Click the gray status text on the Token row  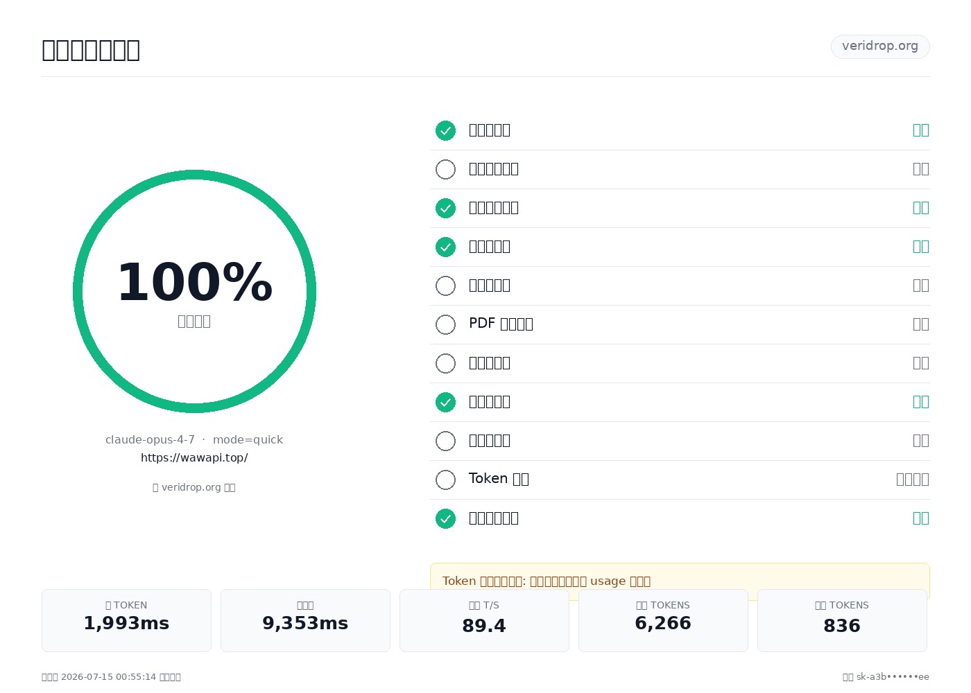(x=913, y=479)
